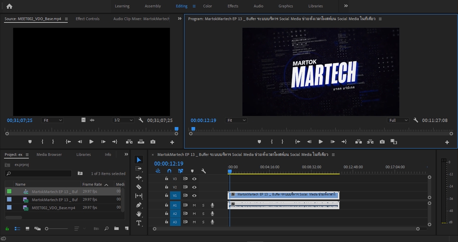
Task: Open Source monitor button editor plus
Action: (x=172, y=142)
